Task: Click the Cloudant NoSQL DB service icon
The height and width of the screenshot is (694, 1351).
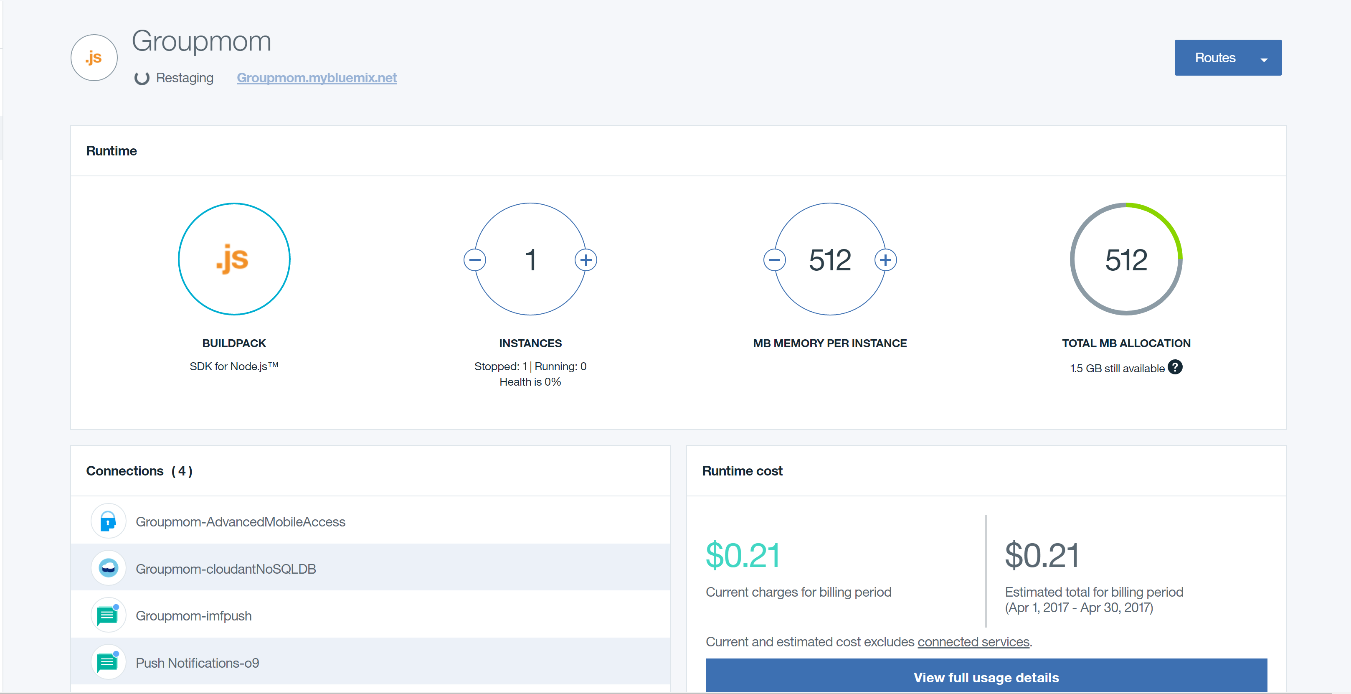Action: 108,568
